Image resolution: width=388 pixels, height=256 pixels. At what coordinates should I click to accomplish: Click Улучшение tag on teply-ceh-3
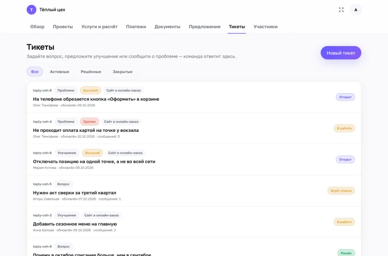point(67,215)
